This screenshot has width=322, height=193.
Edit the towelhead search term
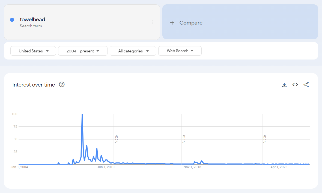32,20
